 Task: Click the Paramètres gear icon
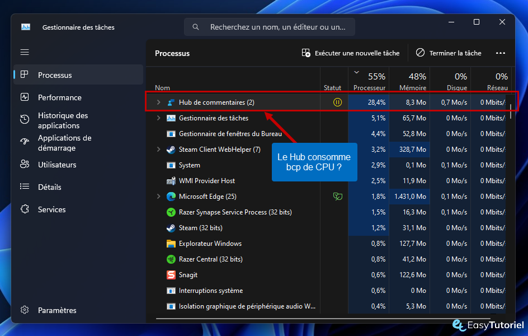[x=25, y=310]
